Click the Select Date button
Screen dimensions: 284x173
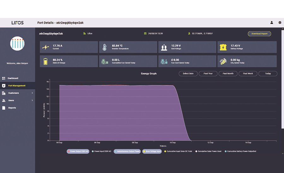click(x=188, y=74)
